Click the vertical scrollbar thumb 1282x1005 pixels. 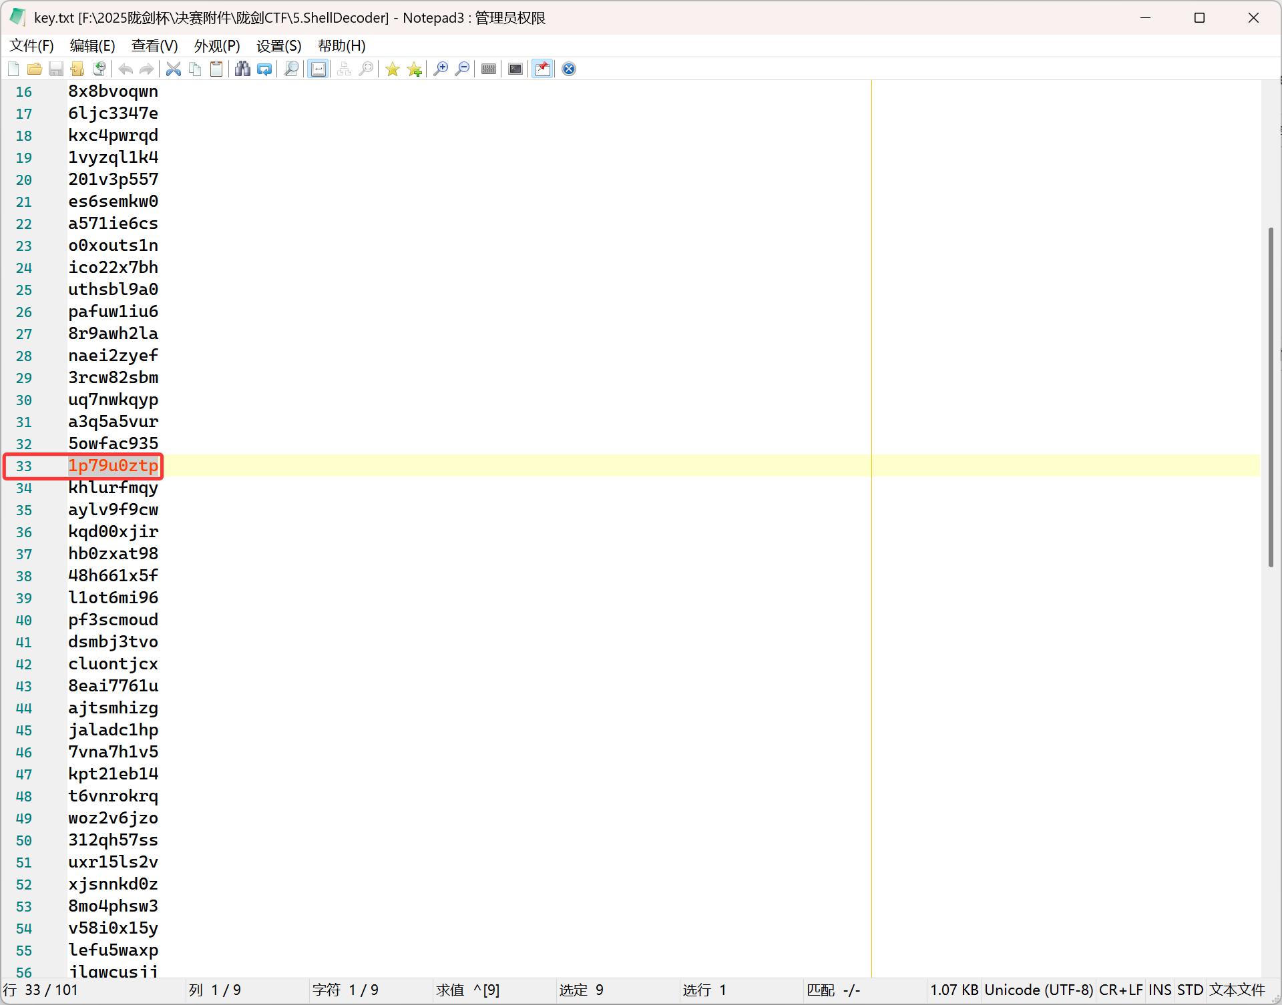coord(1271,397)
